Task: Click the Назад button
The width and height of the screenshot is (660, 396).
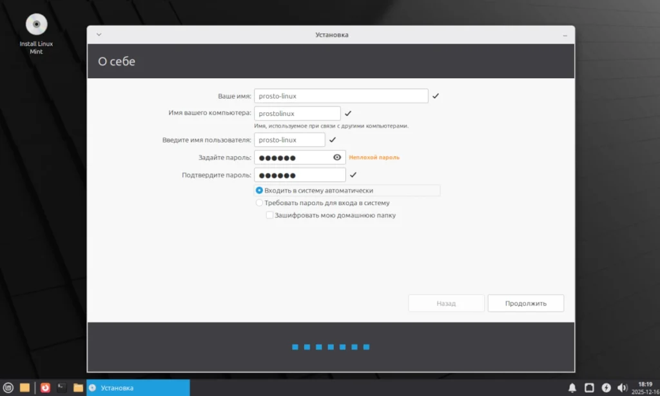Action: [x=446, y=303]
